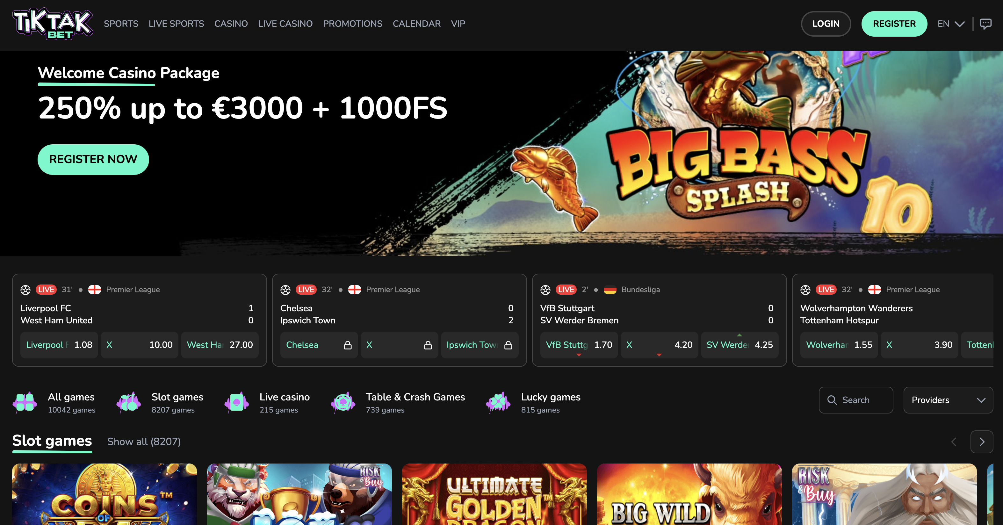
Task: Select VfB Stuttgart odds 1.70
Action: click(579, 345)
